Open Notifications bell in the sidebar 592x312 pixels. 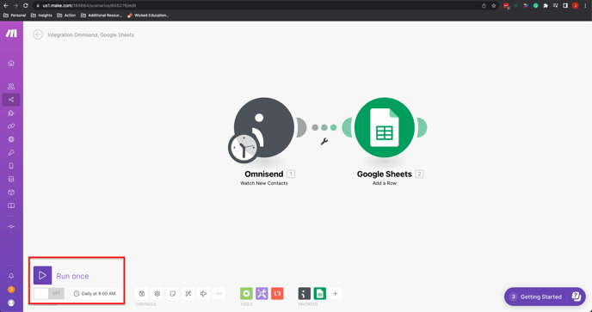(x=11, y=276)
